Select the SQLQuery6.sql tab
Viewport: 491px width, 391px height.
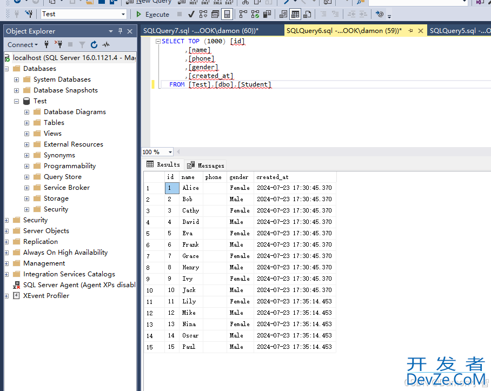344,31
